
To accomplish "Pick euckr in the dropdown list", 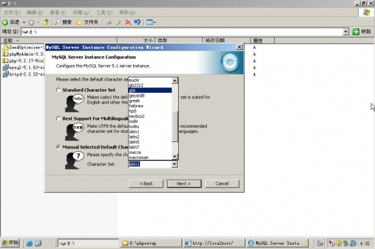I will point(150,80).
